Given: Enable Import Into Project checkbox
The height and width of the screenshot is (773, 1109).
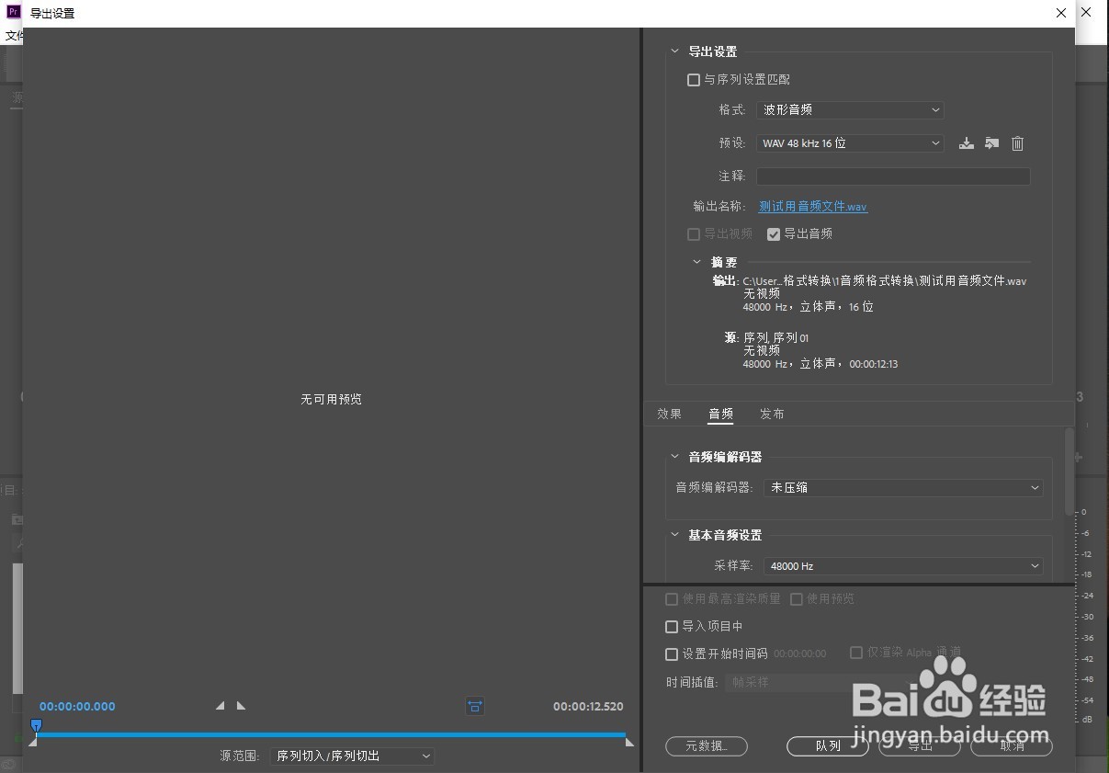Looking at the screenshot, I should coord(672,627).
